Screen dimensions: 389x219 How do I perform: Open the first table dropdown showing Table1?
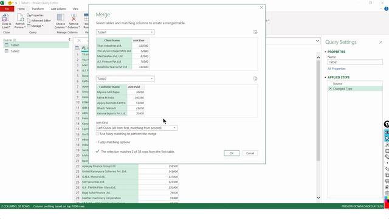[x=125, y=32]
